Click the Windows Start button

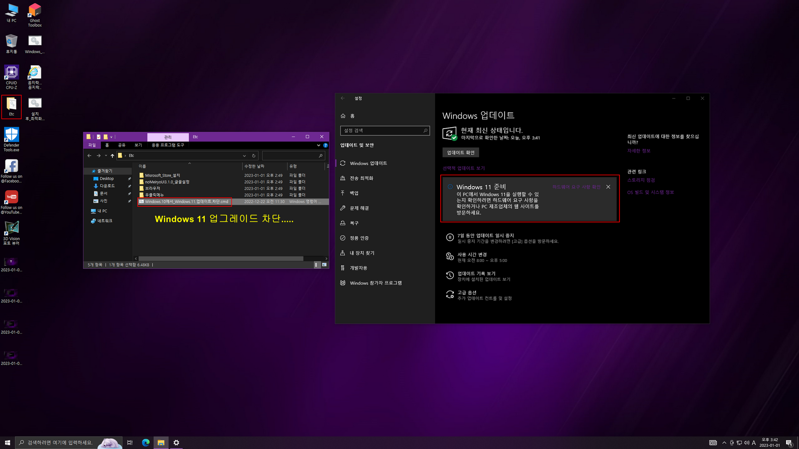(7, 443)
